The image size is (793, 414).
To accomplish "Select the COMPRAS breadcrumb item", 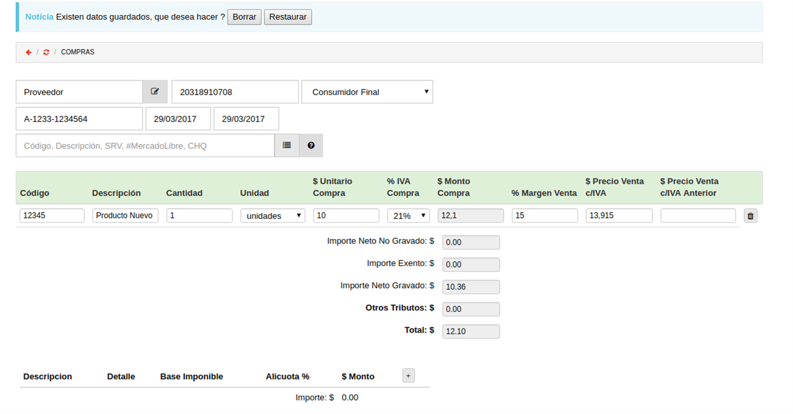I will coord(78,52).
